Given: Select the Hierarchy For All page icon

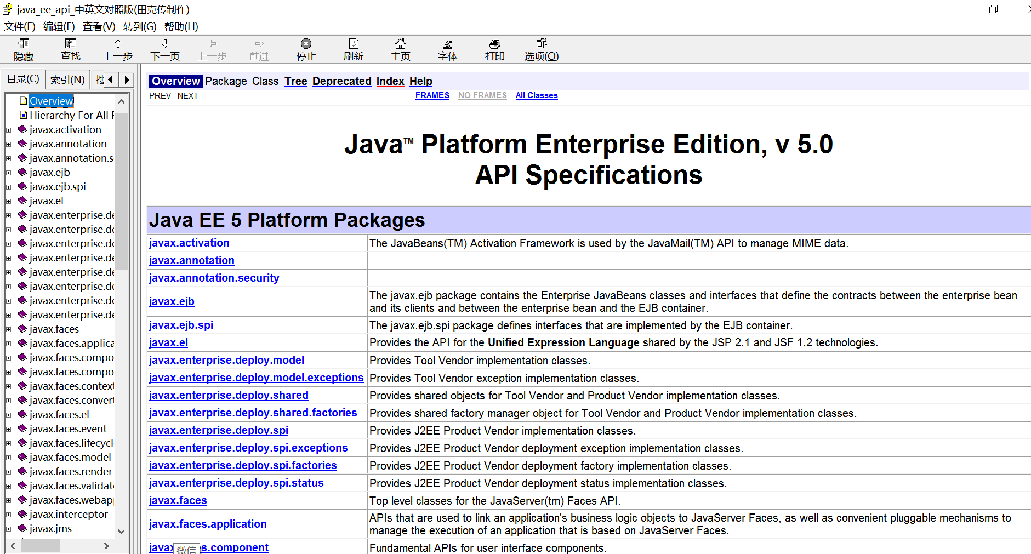Looking at the screenshot, I should pyautogui.click(x=24, y=115).
